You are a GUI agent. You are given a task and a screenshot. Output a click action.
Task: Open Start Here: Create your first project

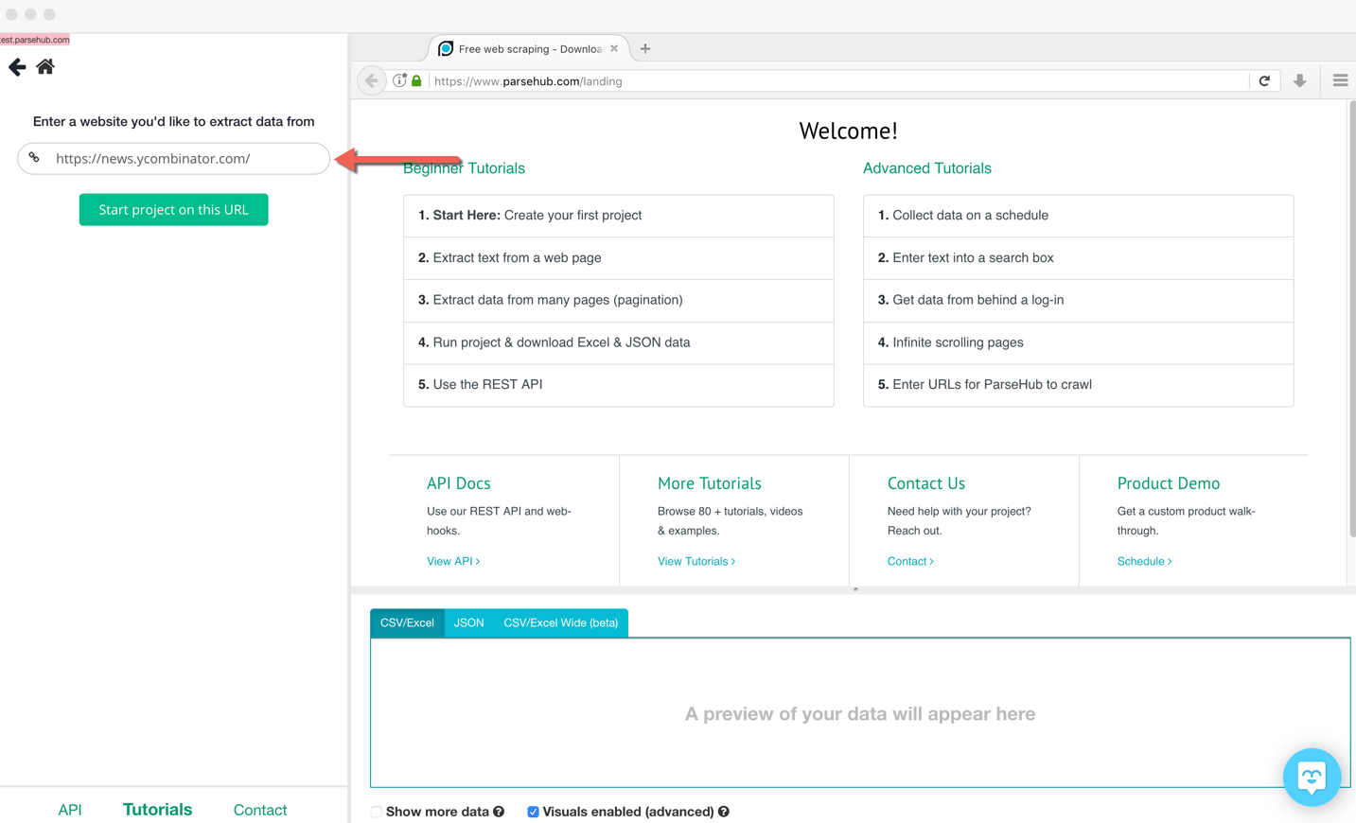(x=619, y=216)
